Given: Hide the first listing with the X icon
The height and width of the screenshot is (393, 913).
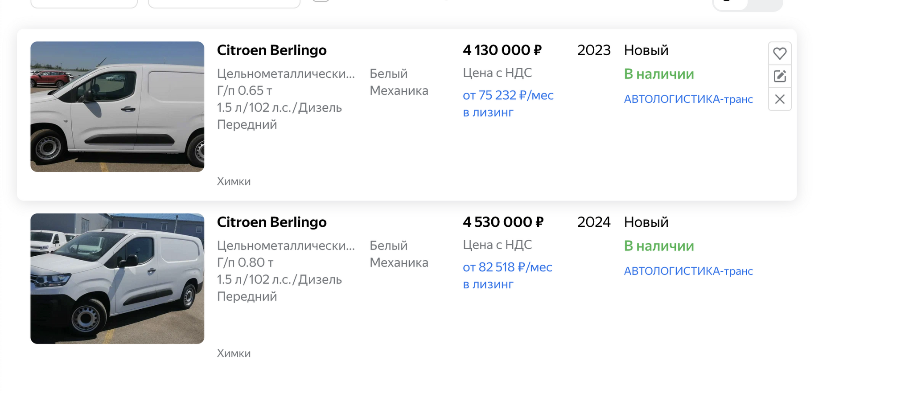Looking at the screenshot, I should [x=779, y=99].
